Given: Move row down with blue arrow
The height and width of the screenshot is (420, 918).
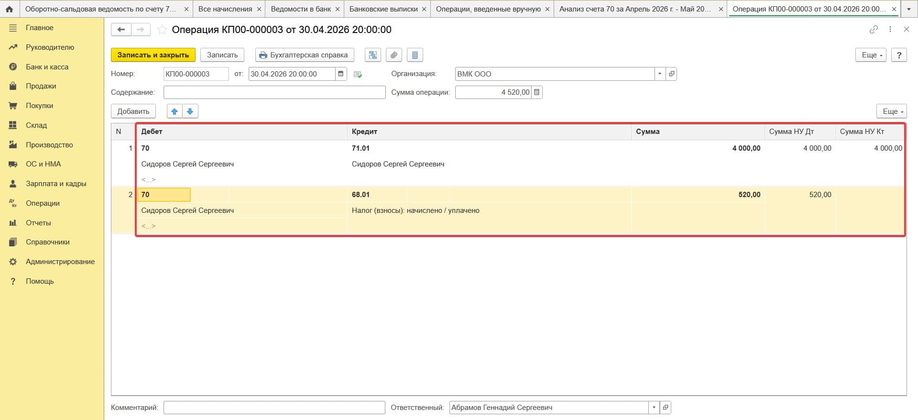Looking at the screenshot, I should (190, 111).
